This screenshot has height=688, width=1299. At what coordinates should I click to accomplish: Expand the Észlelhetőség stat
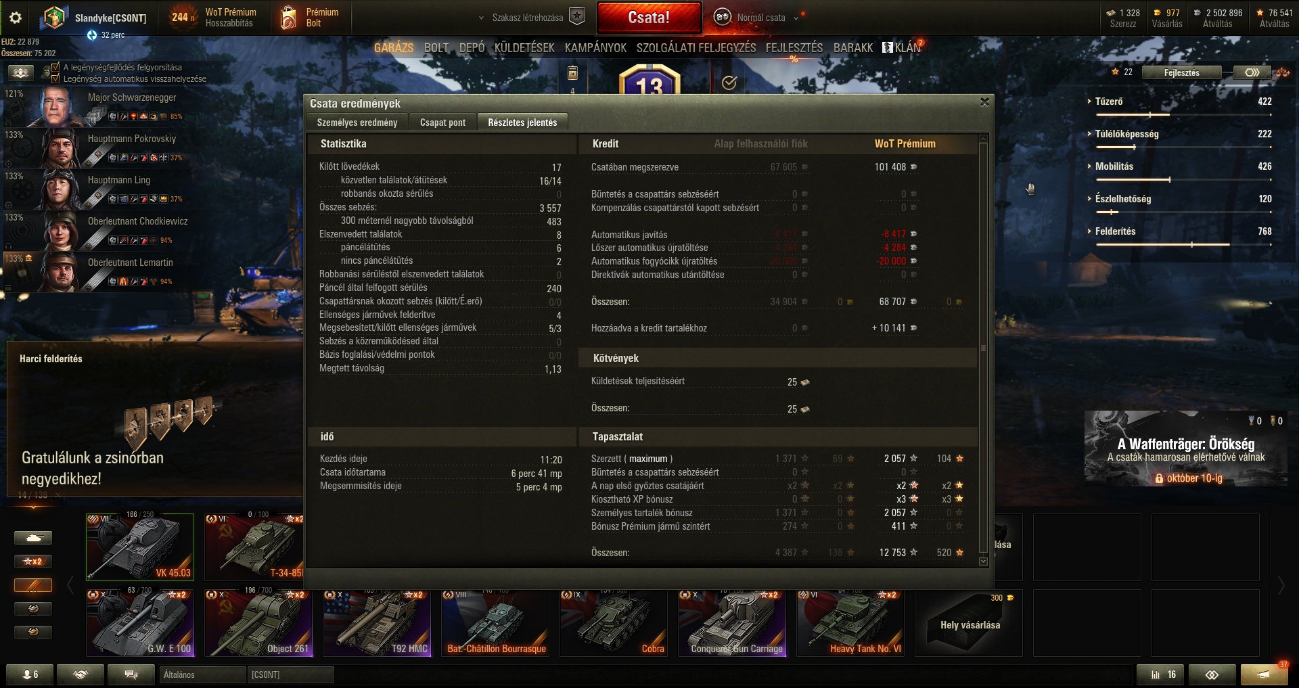click(1179, 199)
